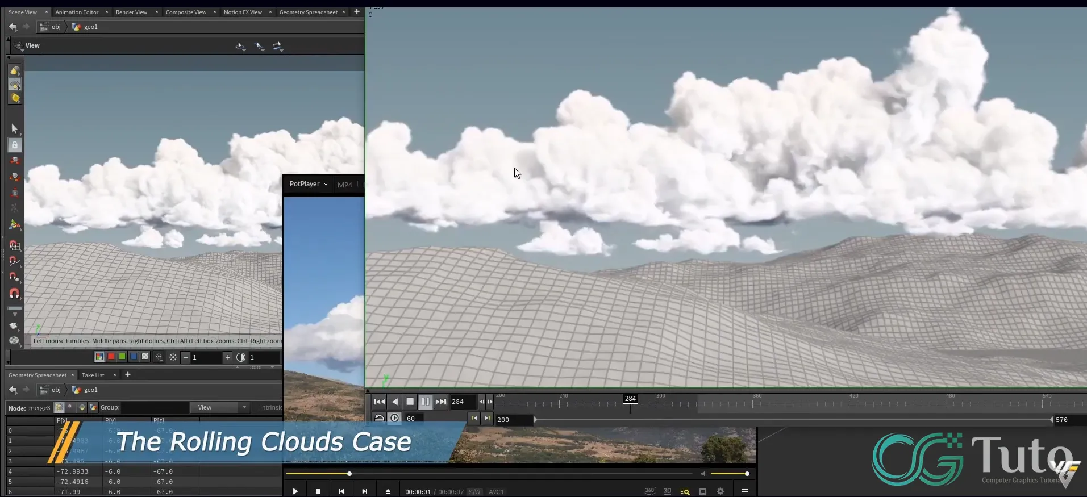Open the star-cursor selection dropdown in viewport header
The height and width of the screenshot is (497, 1087).
[260, 46]
